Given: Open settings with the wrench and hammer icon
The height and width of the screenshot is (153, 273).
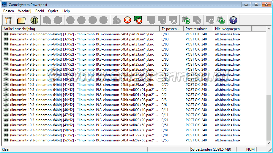Looking at the screenshot, I should point(8,20).
